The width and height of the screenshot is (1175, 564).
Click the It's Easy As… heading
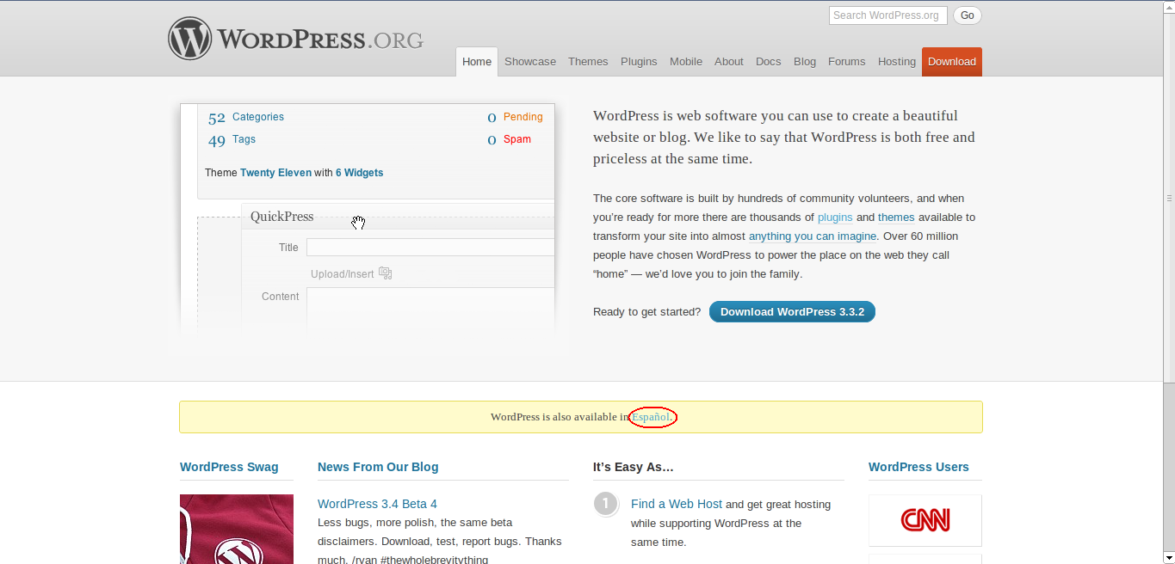coord(634,467)
